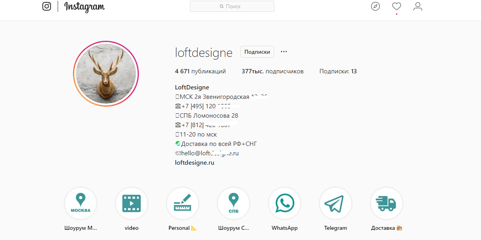Open the Telegram highlight circle

(x=335, y=203)
